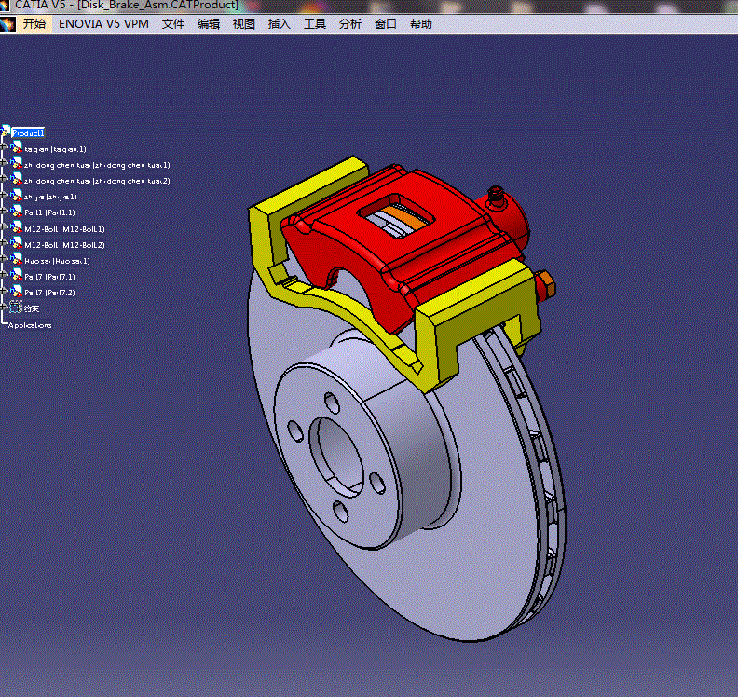The width and height of the screenshot is (738, 697).
Task: Click the 约束 constraints node icon
Action: pos(16,307)
